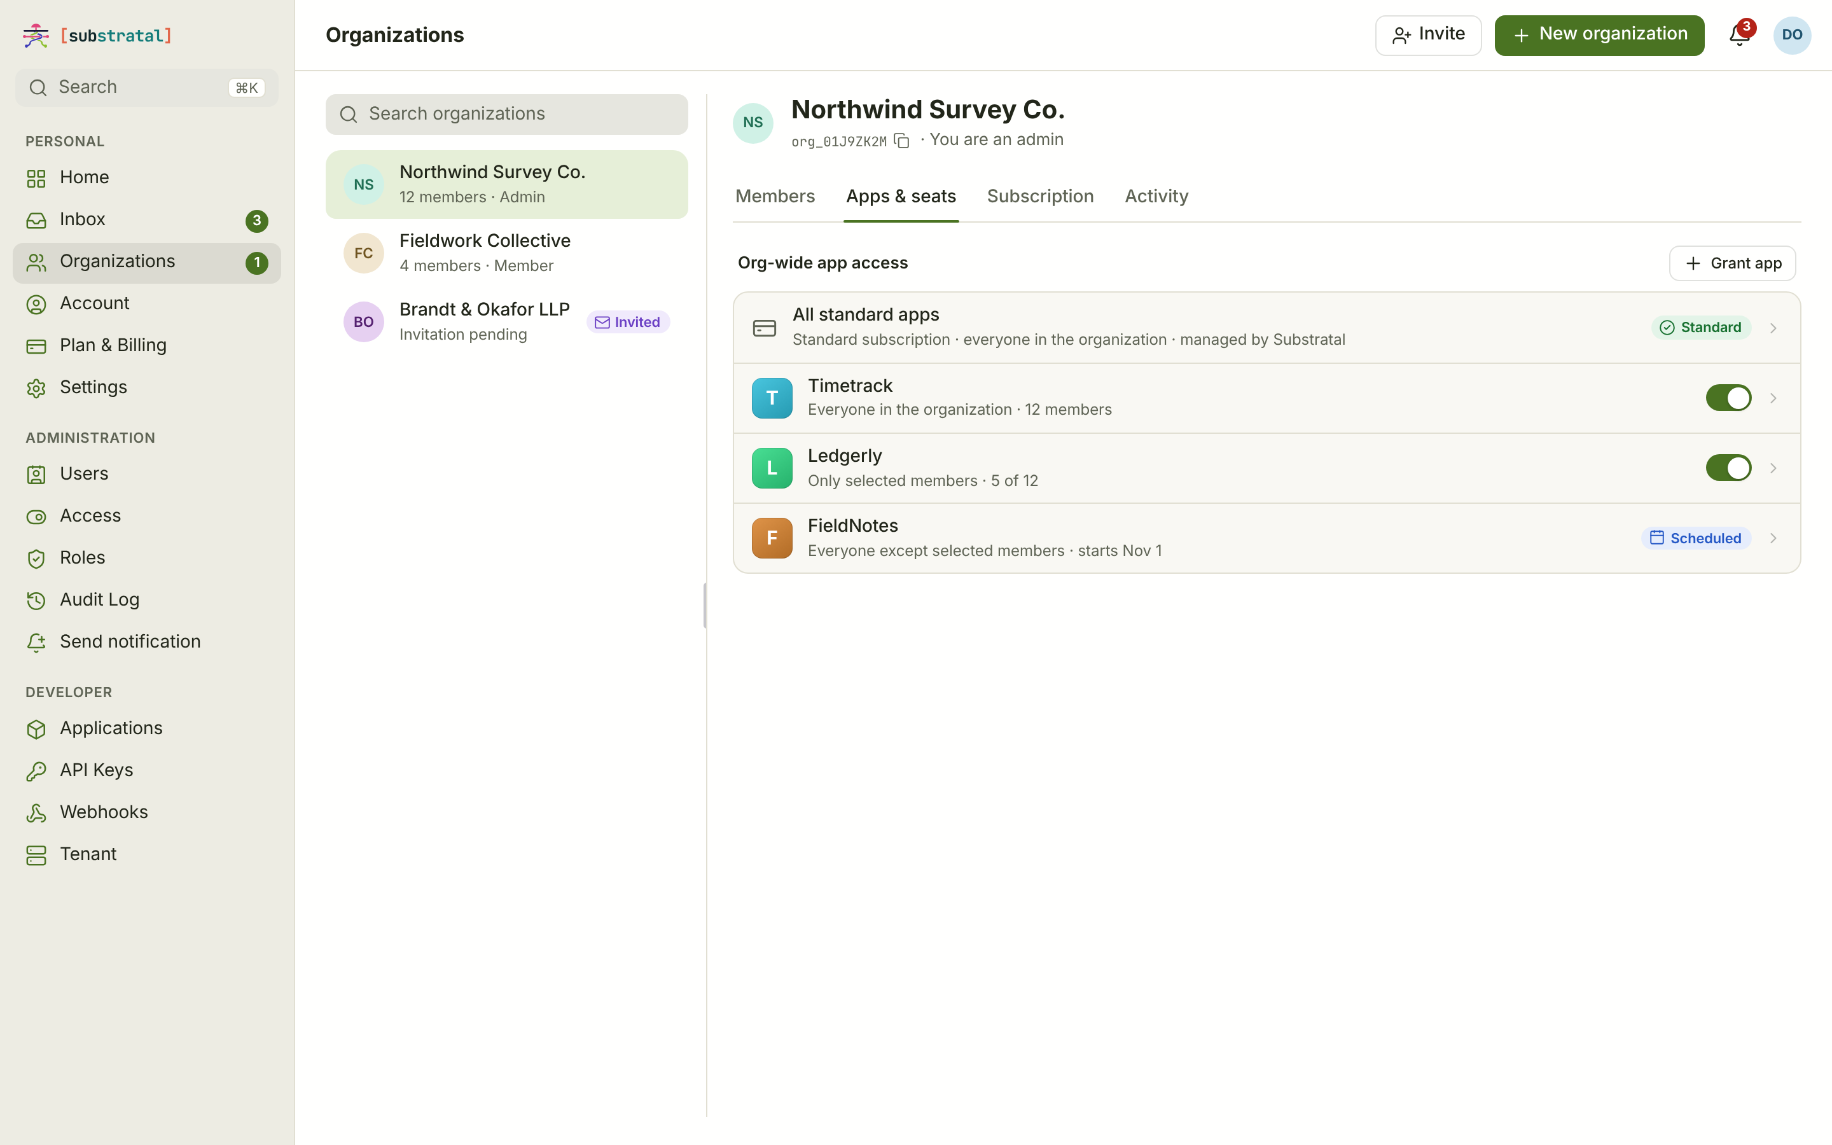Switch to the Subscription tab
This screenshot has width=1832, height=1145.
1040,197
